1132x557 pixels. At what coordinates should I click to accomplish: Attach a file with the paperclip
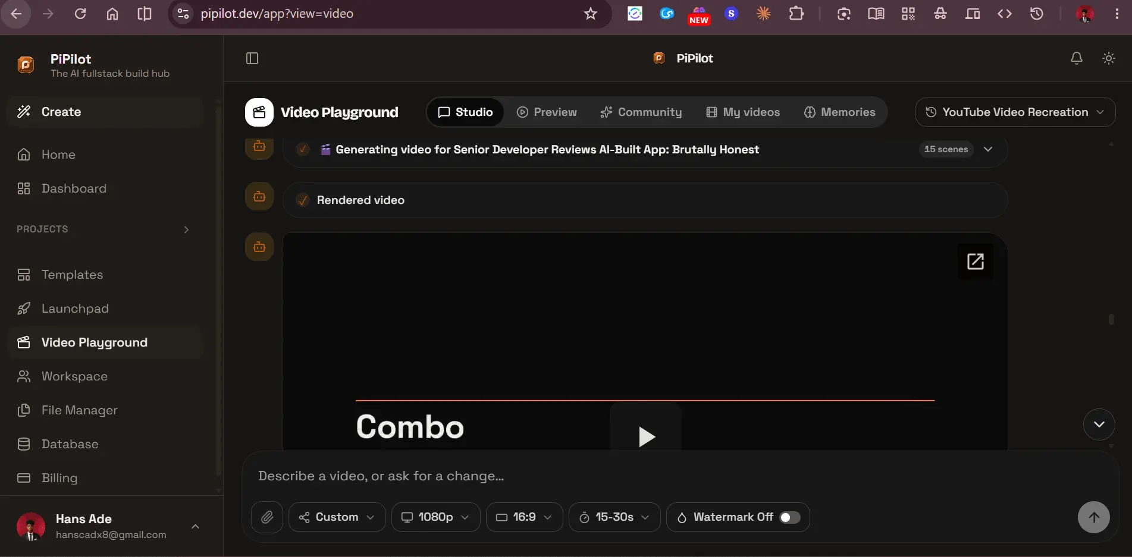[x=267, y=517]
